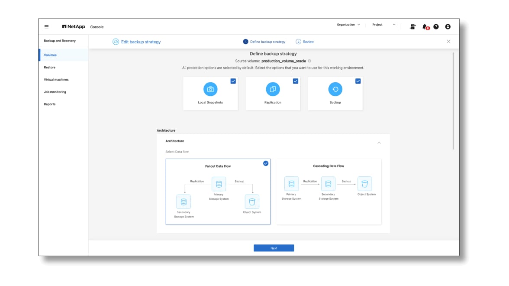This screenshot has height=286, width=509.
Task: Click the Backup circular arrow icon
Action: point(335,89)
